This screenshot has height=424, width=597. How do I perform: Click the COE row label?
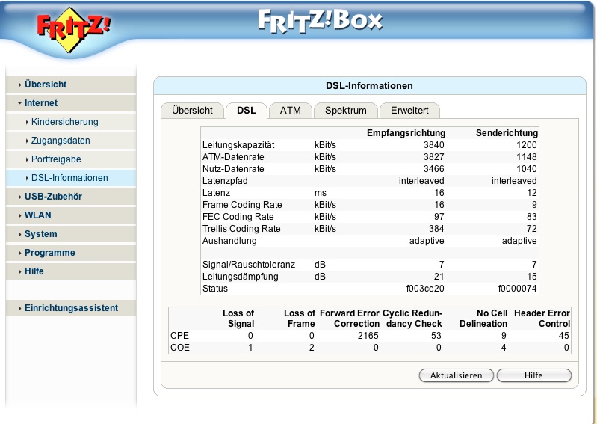click(180, 348)
